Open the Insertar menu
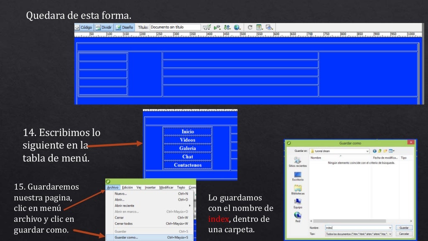Viewport: 428px width, 241px height. [x=150, y=187]
